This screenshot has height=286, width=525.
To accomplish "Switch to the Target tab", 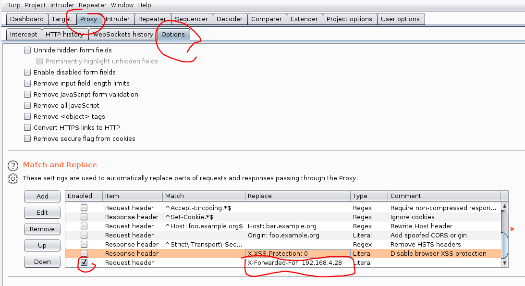I will click(x=61, y=19).
